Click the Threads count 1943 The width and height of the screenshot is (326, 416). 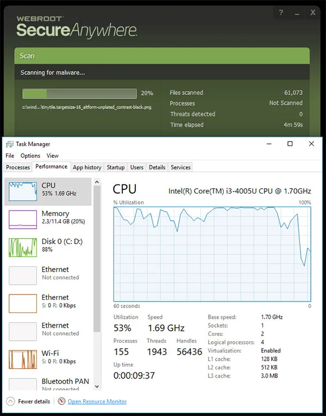(157, 352)
